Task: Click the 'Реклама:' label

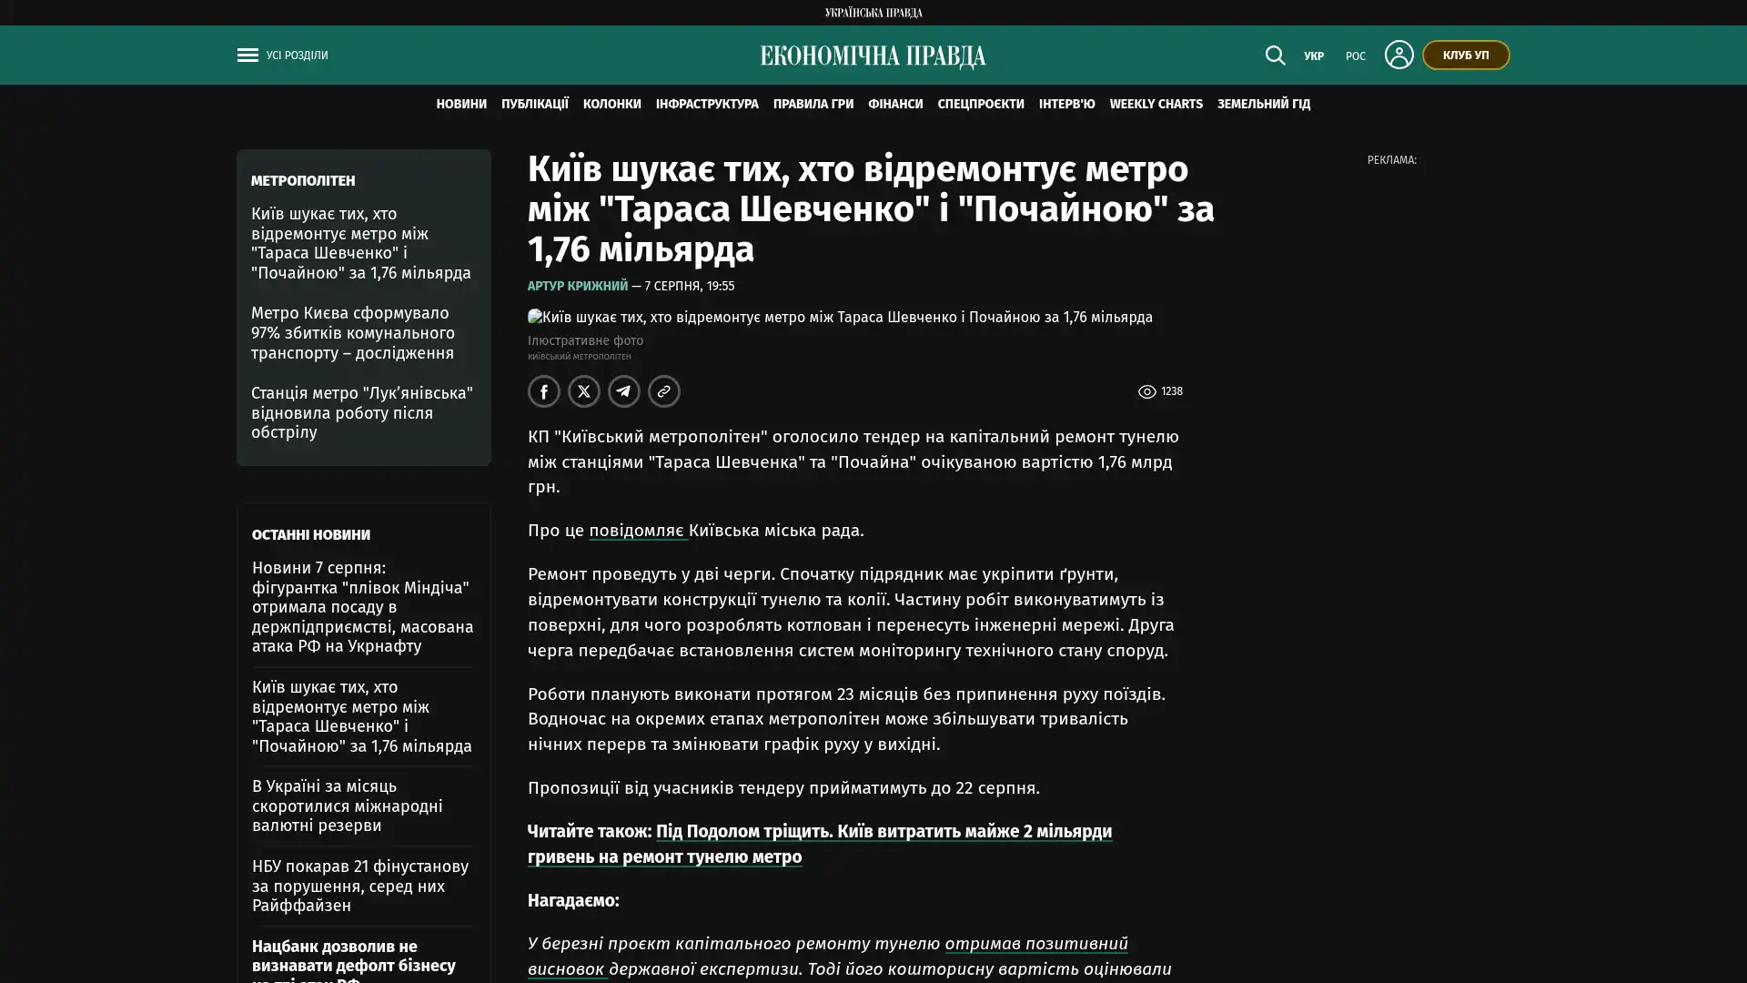Action: [1391, 160]
